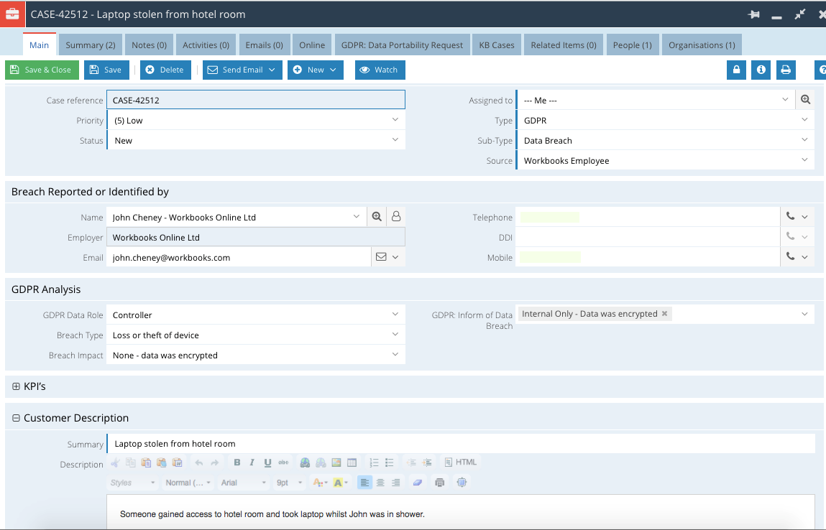The width and height of the screenshot is (826, 530).
Task: Open the Source dropdown showing Workbooks Employee
Action: tap(804, 160)
